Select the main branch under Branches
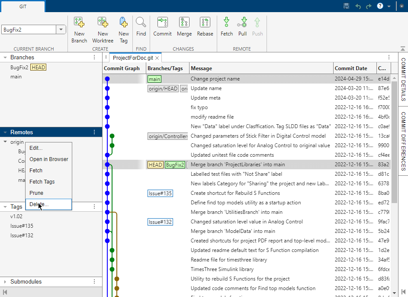The image size is (408, 297). (16, 77)
